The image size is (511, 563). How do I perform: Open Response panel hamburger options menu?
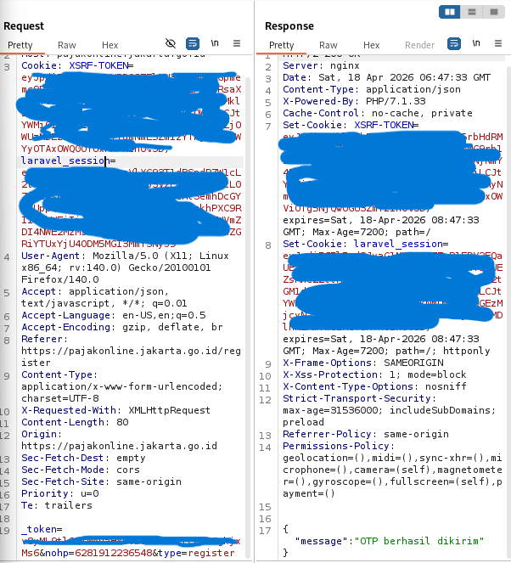[x=498, y=43]
